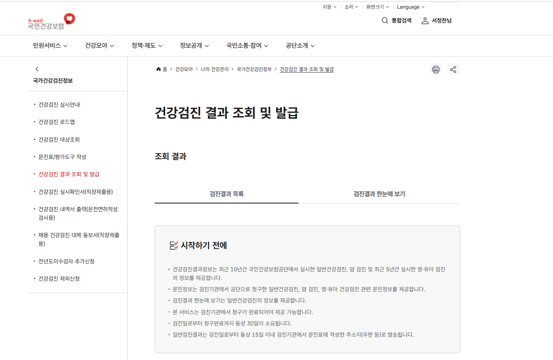Image resolution: width=553 pixels, height=360 pixels.
Task: Click the 통합검색 text button
Action: pos(402,21)
